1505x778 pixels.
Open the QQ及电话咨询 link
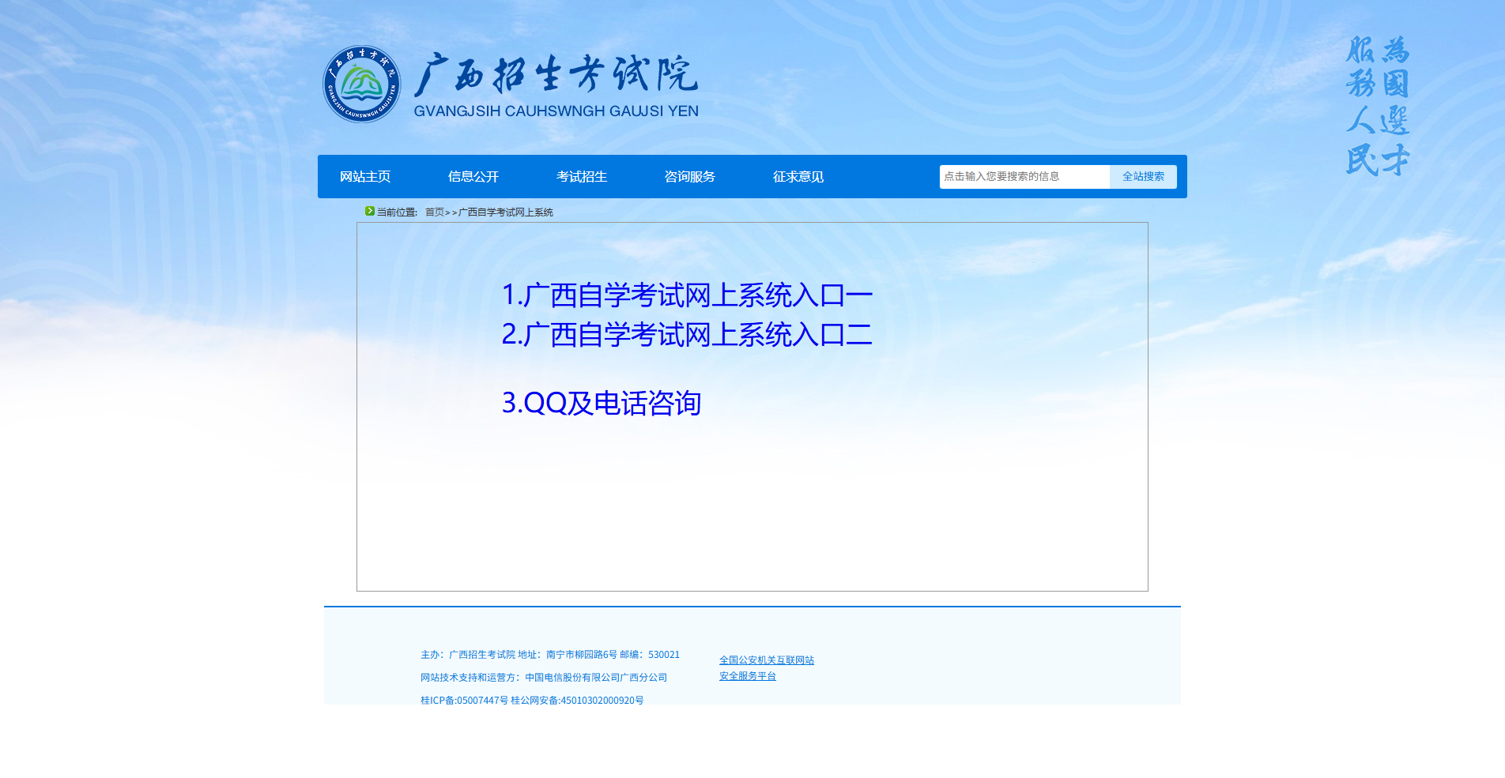(x=603, y=404)
